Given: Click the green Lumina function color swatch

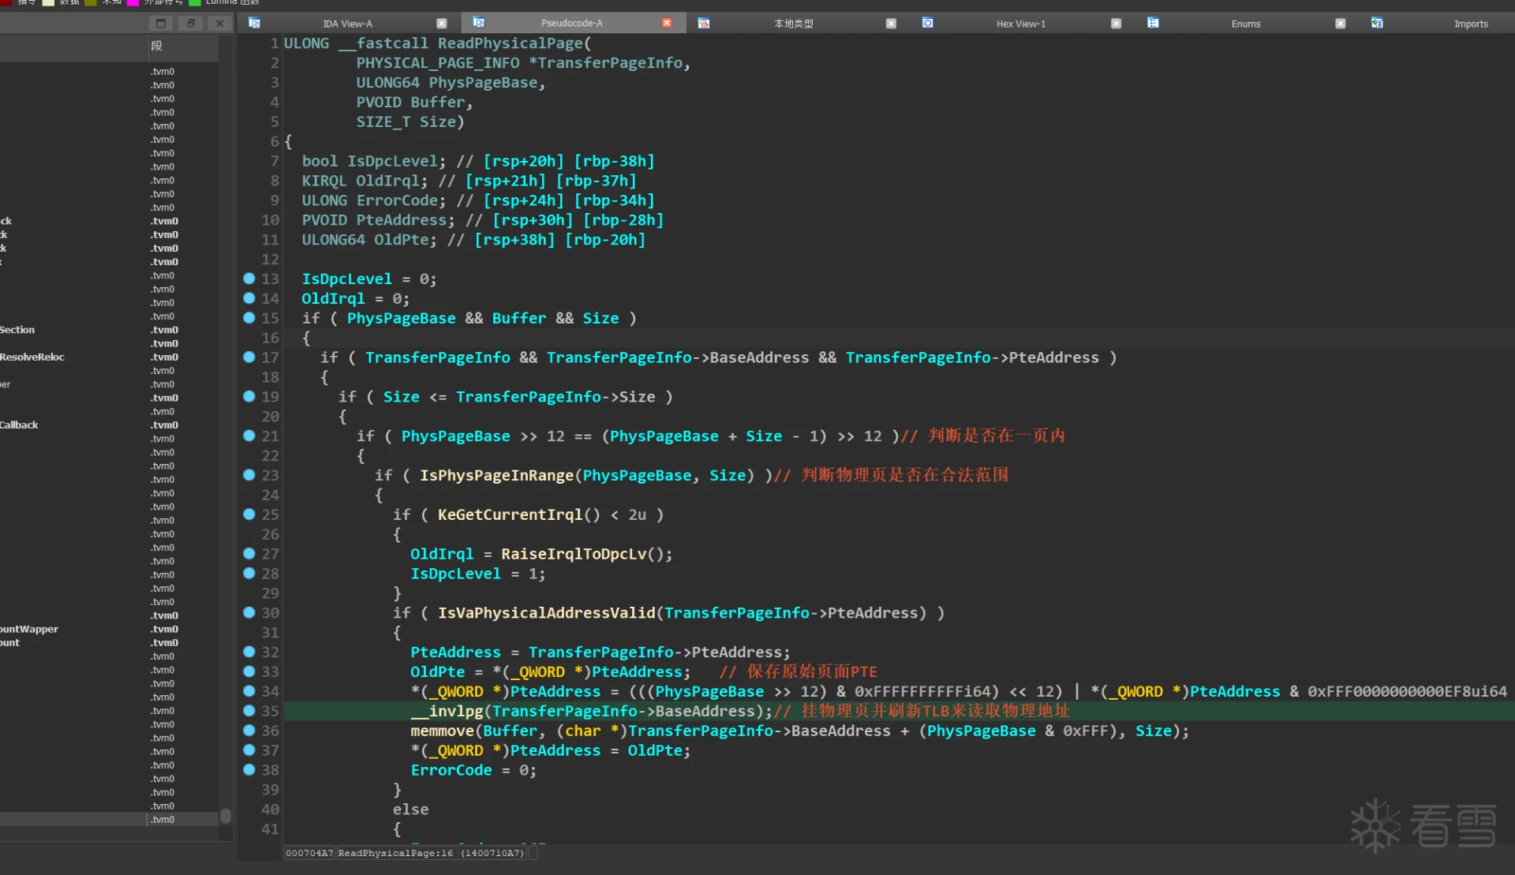Looking at the screenshot, I should click(x=195, y=2).
